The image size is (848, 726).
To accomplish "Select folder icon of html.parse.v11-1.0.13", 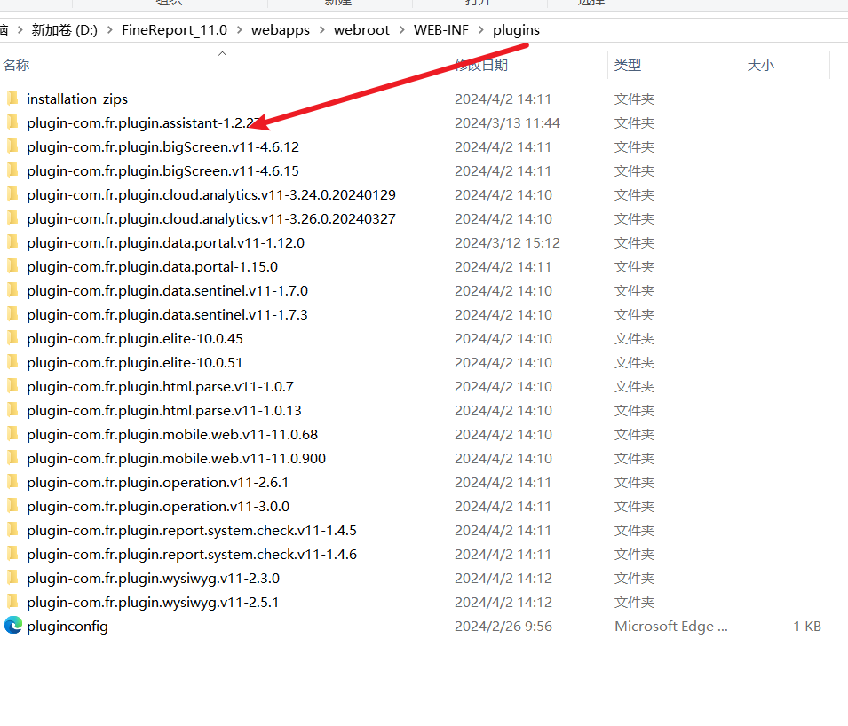I will click(x=12, y=410).
